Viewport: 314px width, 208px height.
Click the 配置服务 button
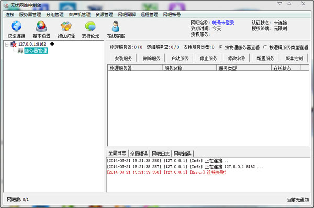(265, 58)
